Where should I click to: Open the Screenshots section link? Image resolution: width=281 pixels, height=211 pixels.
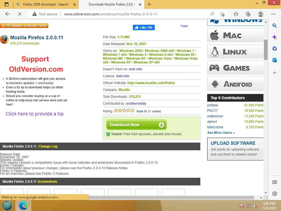[x=47, y=182]
